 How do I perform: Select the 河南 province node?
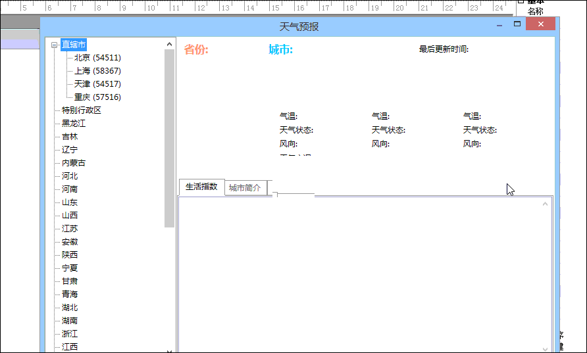click(x=70, y=189)
